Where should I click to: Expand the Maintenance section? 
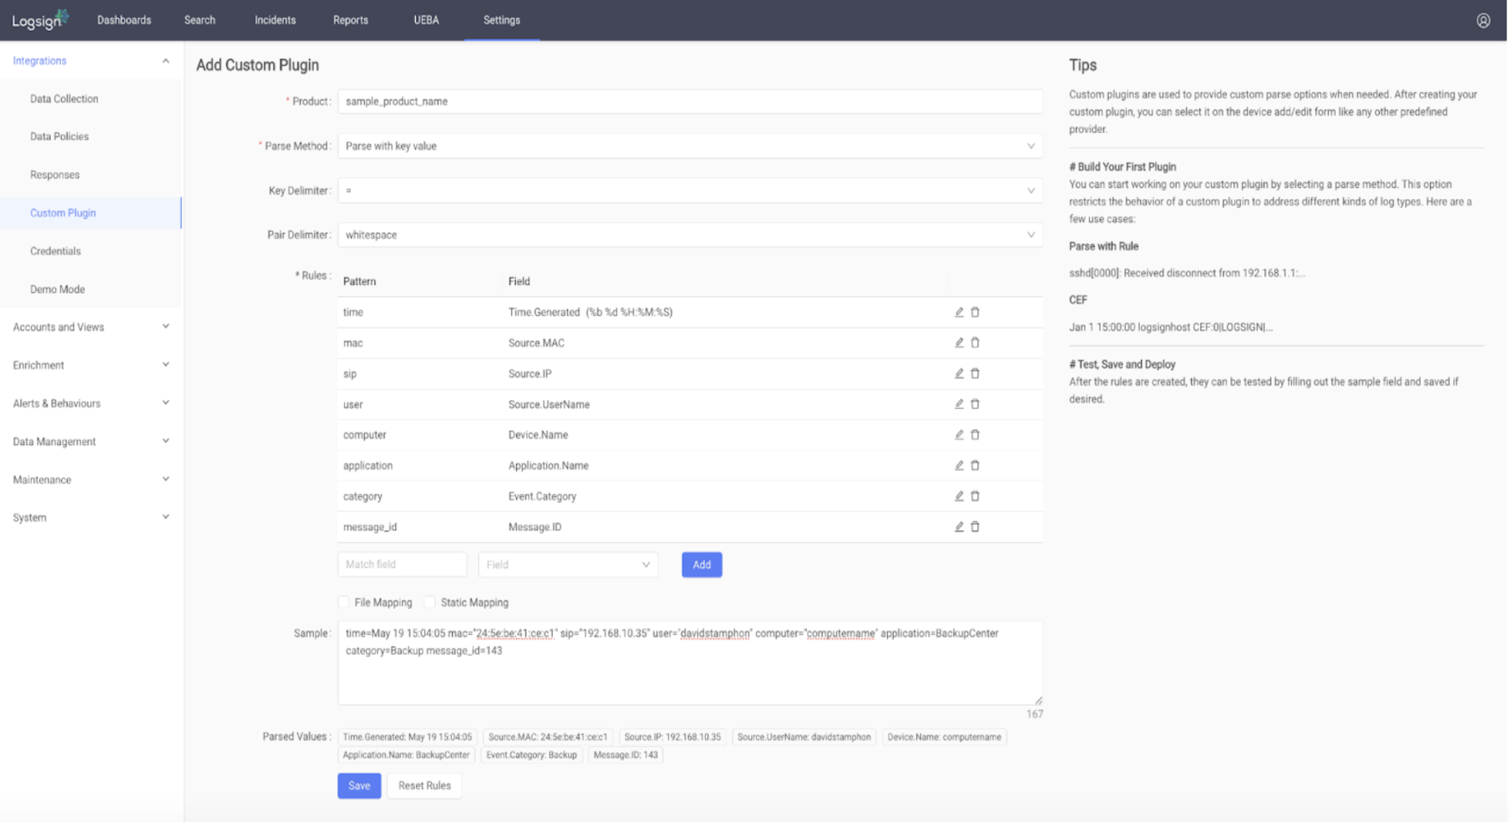click(x=90, y=479)
